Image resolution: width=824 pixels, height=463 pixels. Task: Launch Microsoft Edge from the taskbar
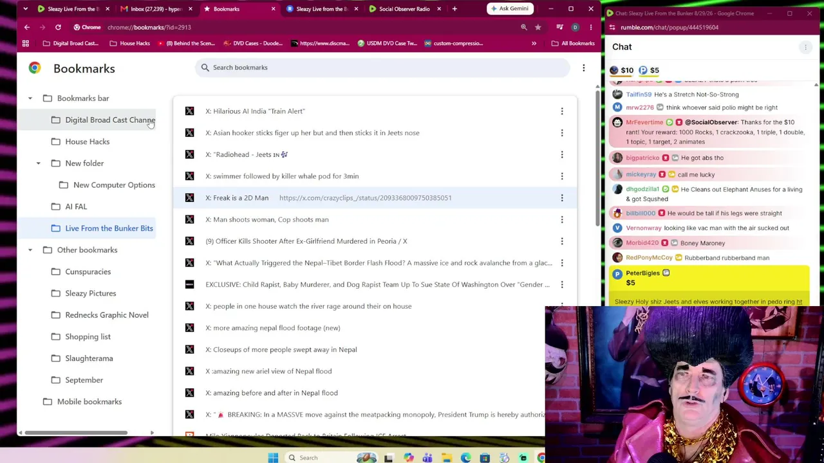point(465,457)
